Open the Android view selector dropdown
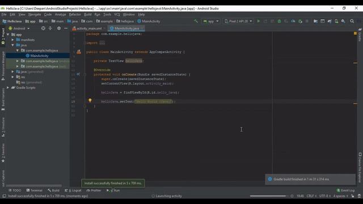363x204 pixels. pyautogui.click(x=19, y=28)
